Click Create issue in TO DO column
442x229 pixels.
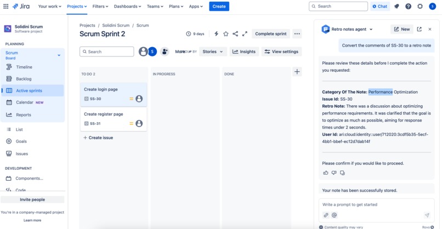pos(98,138)
